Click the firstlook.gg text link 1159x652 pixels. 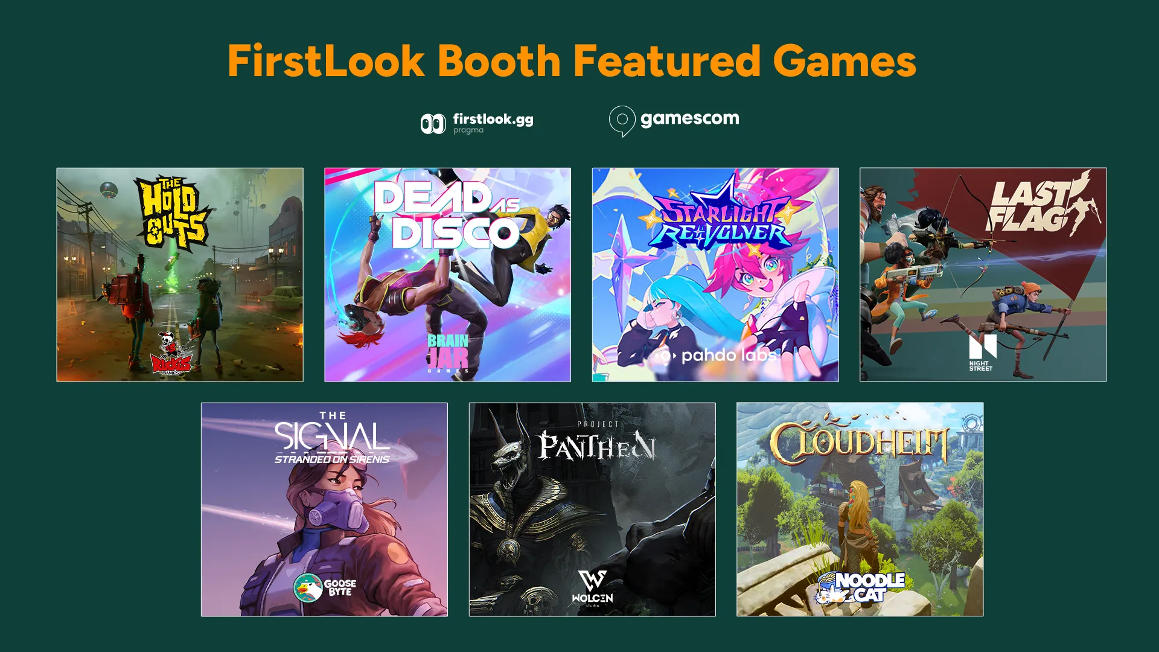[493, 119]
